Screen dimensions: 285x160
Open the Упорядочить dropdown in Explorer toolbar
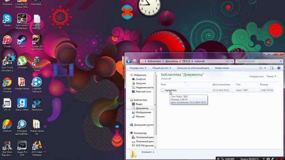point(138,68)
